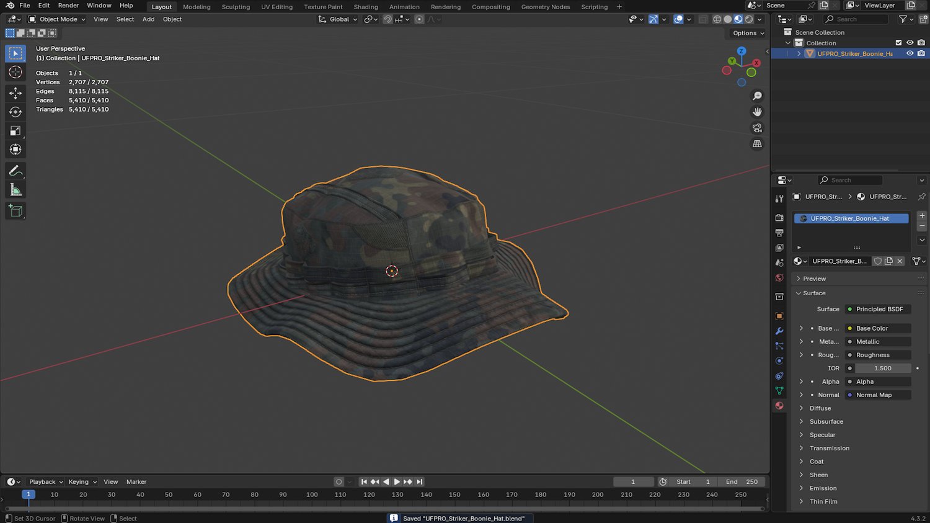The height and width of the screenshot is (523, 930).
Task: Open the Render menu
Action: [x=68, y=6]
